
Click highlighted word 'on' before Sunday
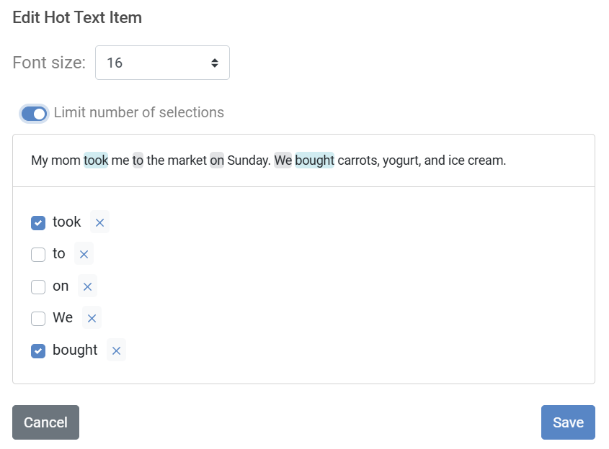[217, 160]
